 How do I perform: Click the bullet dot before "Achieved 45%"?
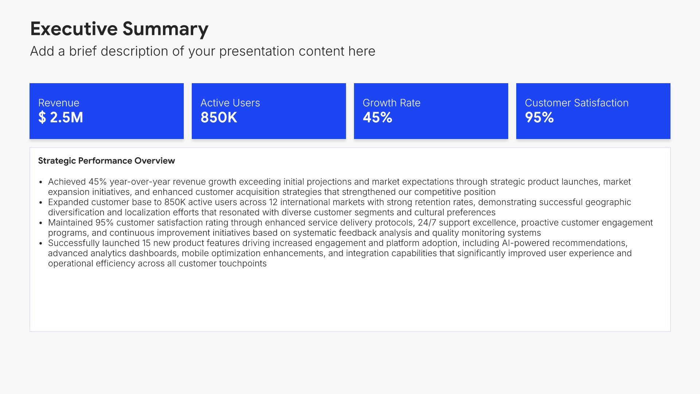coord(41,182)
